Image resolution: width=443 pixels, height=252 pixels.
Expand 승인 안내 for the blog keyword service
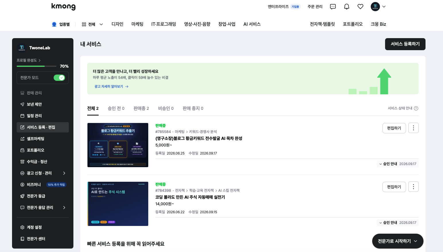(x=397, y=164)
